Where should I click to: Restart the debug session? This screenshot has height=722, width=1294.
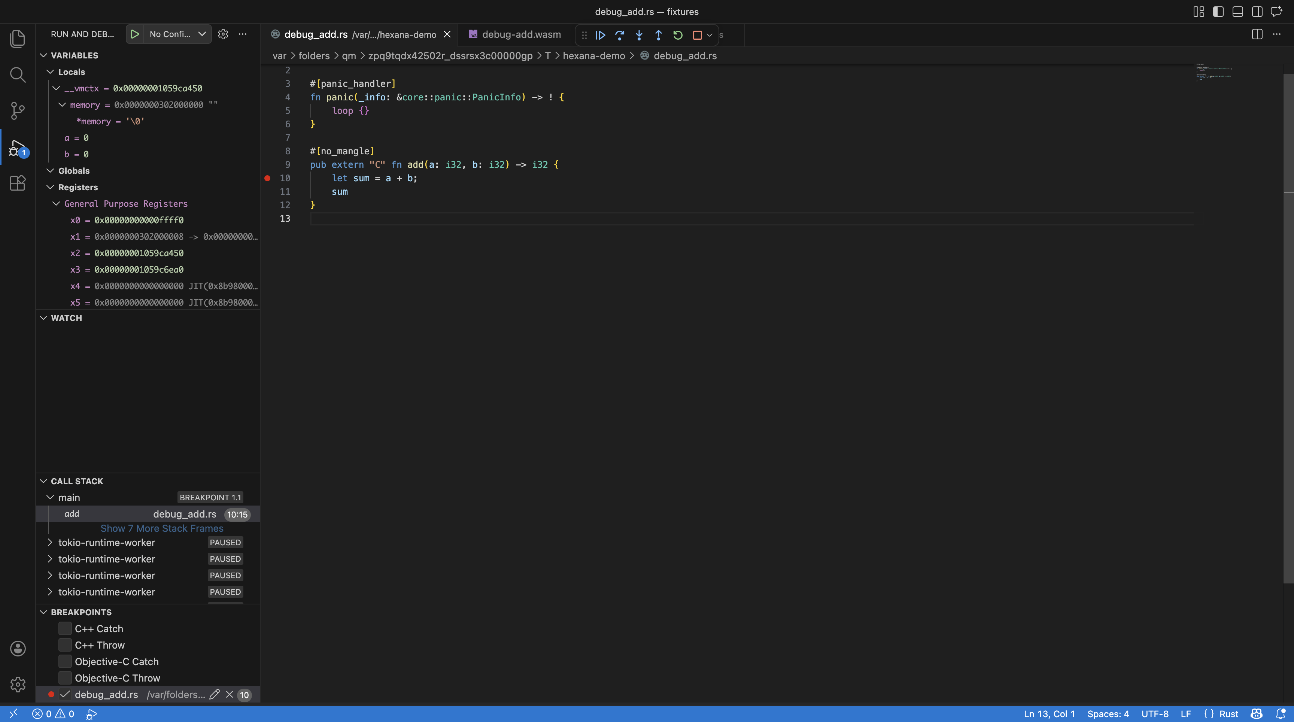(x=678, y=35)
